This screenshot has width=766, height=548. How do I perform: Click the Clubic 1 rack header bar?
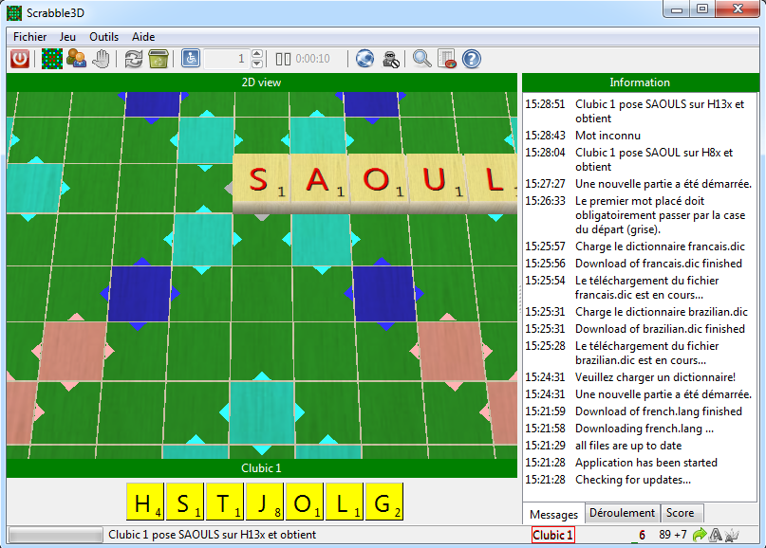261,468
